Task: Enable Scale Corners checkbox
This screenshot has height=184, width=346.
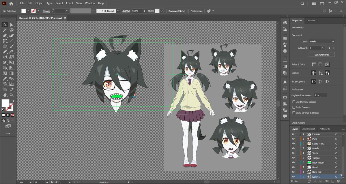Action: [x=294, y=107]
